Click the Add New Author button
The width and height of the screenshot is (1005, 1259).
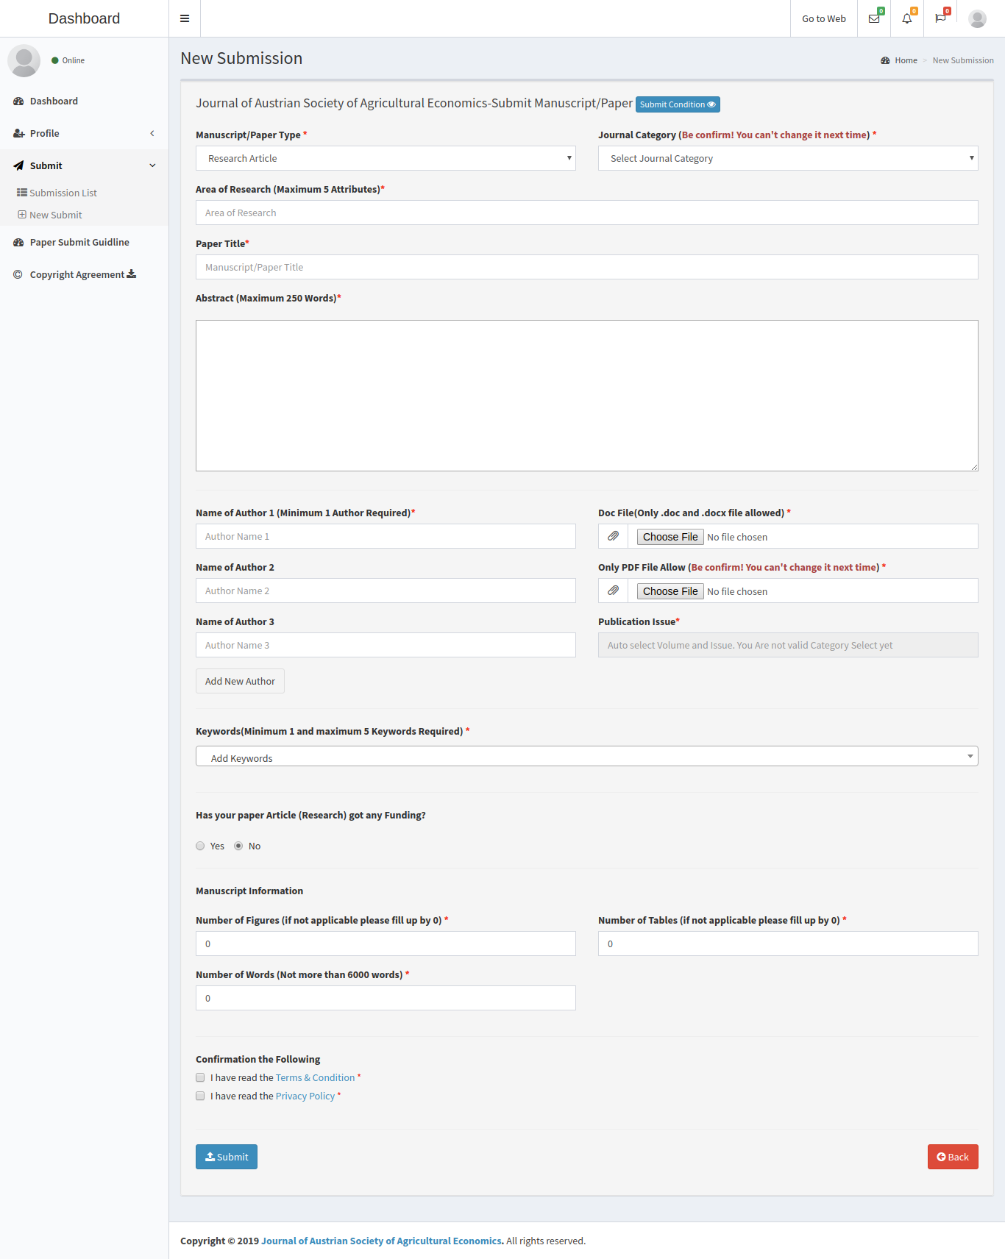[240, 681]
